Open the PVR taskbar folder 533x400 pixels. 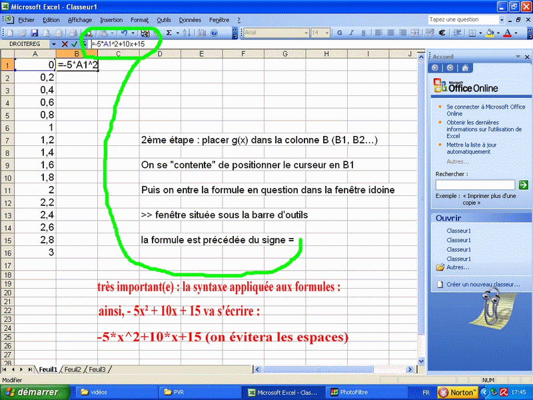200,392
